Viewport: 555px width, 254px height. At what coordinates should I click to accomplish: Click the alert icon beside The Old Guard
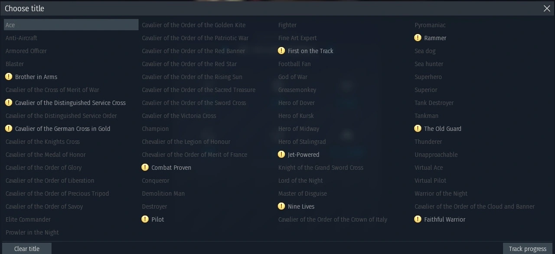point(418,129)
